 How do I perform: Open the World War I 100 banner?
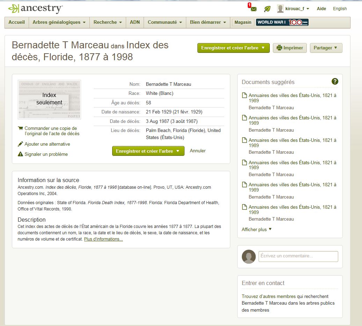pyautogui.click(x=282, y=22)
